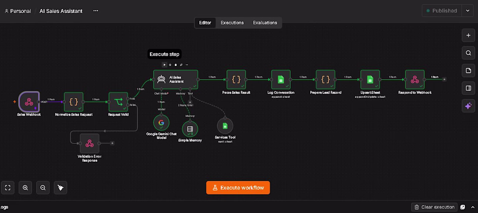Click the Chat Model connector on AI agent
Image resolution: width=478 pixels, height=213 pixels.
point(161,89)
